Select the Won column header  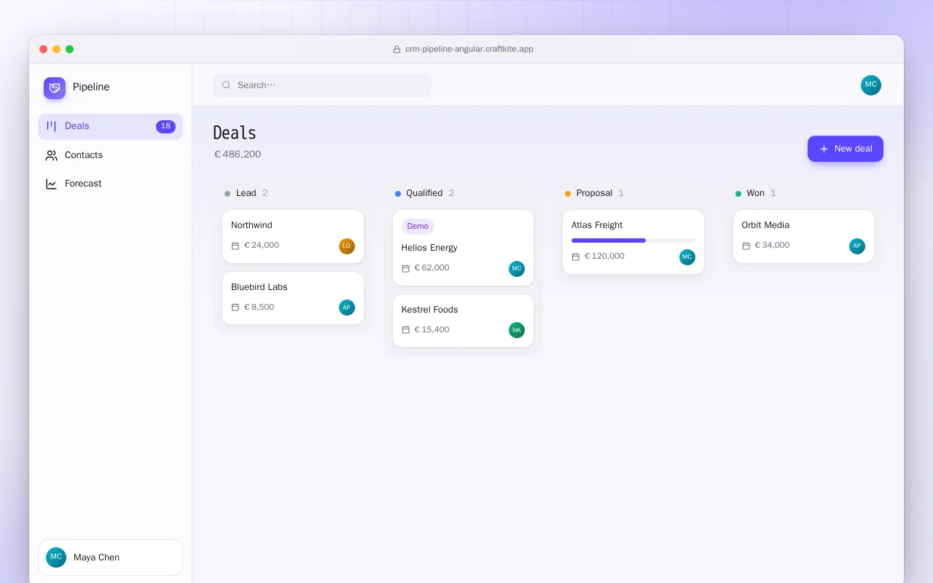pos(755,193)
